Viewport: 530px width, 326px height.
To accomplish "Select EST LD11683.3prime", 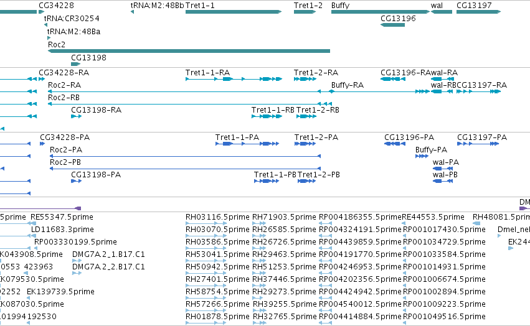I will click(x=62, y=230).
